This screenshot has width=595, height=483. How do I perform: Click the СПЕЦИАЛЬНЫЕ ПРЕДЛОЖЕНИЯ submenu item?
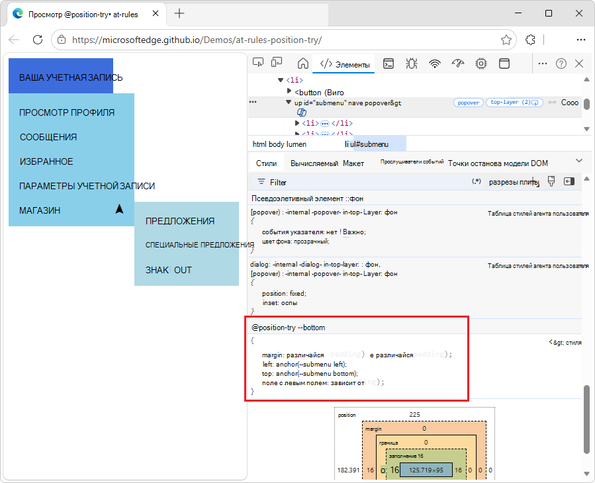[200, 245]
